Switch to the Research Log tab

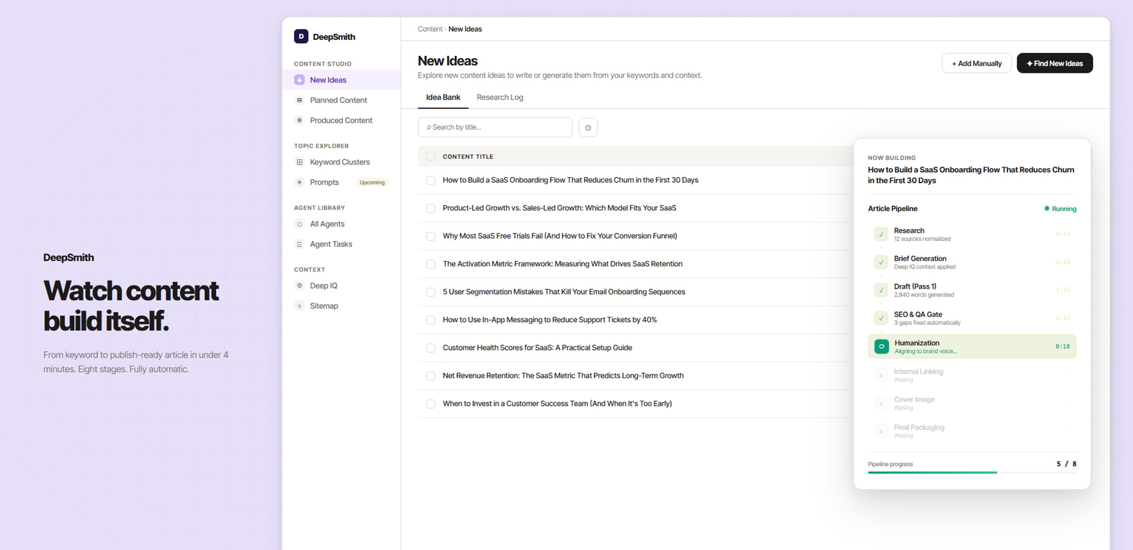[x=500, y=97]
